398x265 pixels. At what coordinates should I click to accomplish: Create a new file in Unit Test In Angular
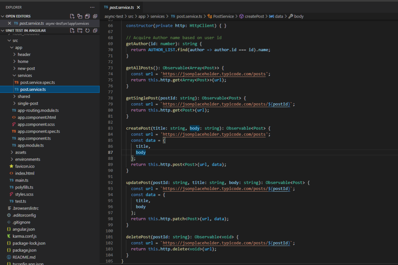click(x=72, y=31)
